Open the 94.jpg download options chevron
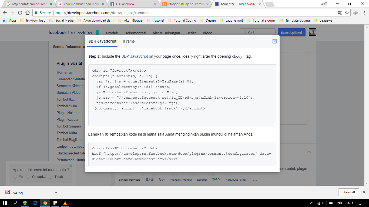 [56, 192]
